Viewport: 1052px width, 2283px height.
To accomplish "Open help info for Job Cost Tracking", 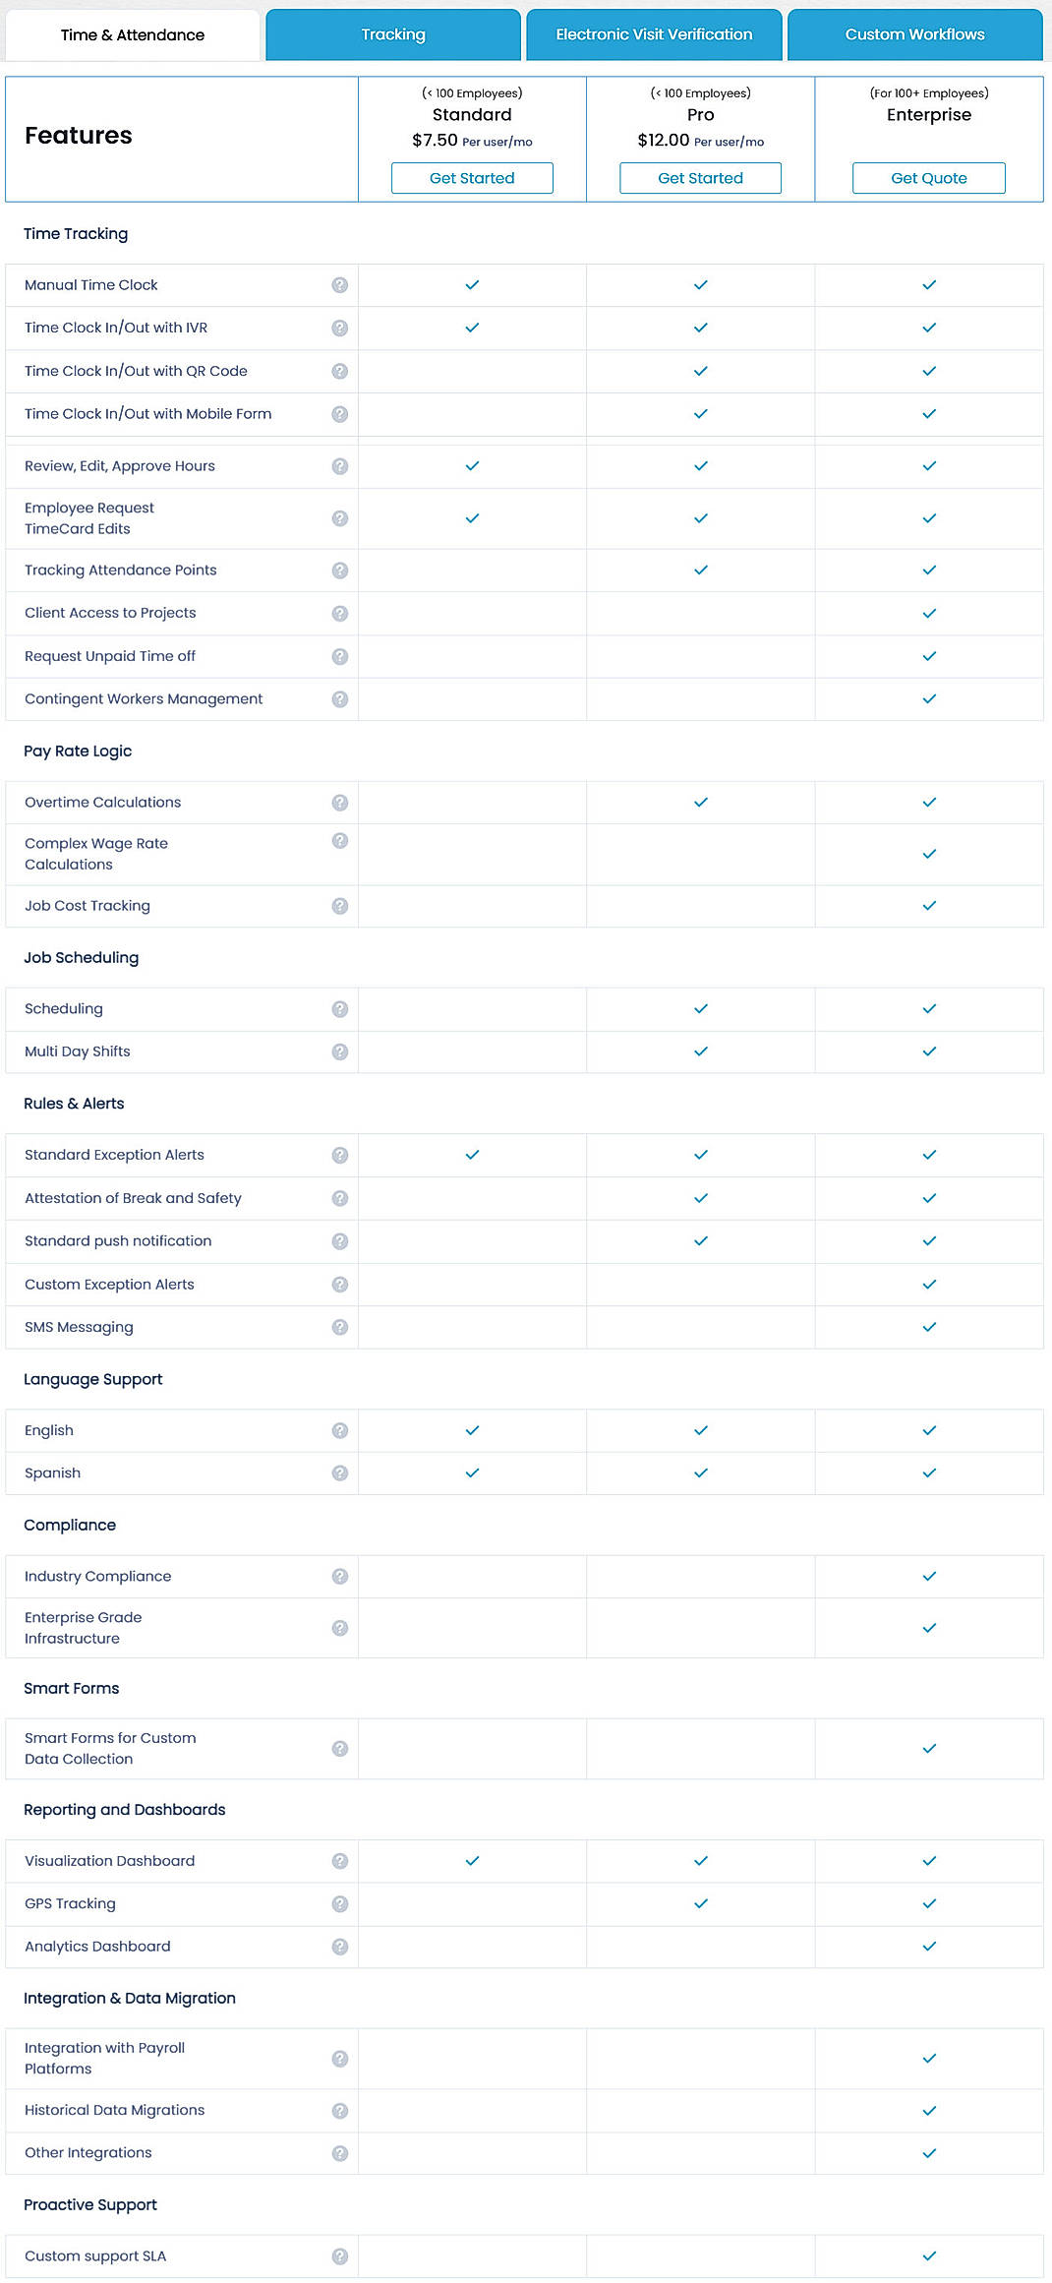I will (340, 906).
